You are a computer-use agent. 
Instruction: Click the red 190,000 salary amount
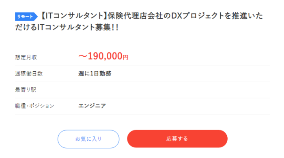point(105,56)
